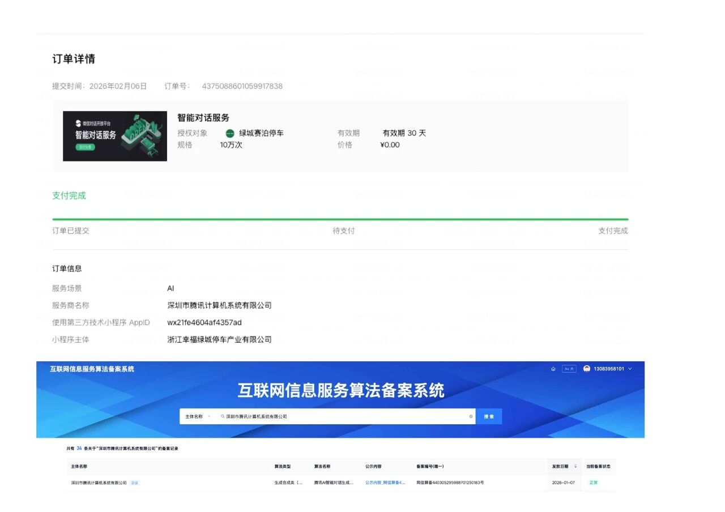Click the 10万次 specification value
725x512 pixels.
point(231,144)
